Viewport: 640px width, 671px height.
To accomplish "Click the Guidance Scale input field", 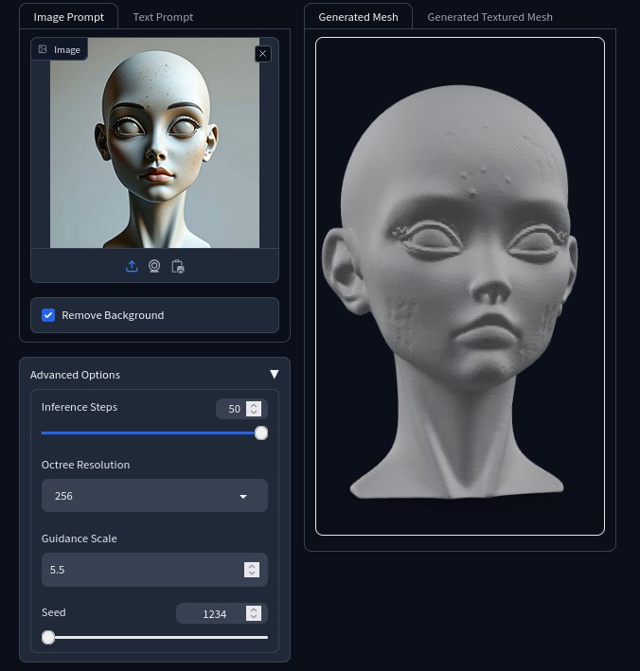I will [x=154, y=570].
